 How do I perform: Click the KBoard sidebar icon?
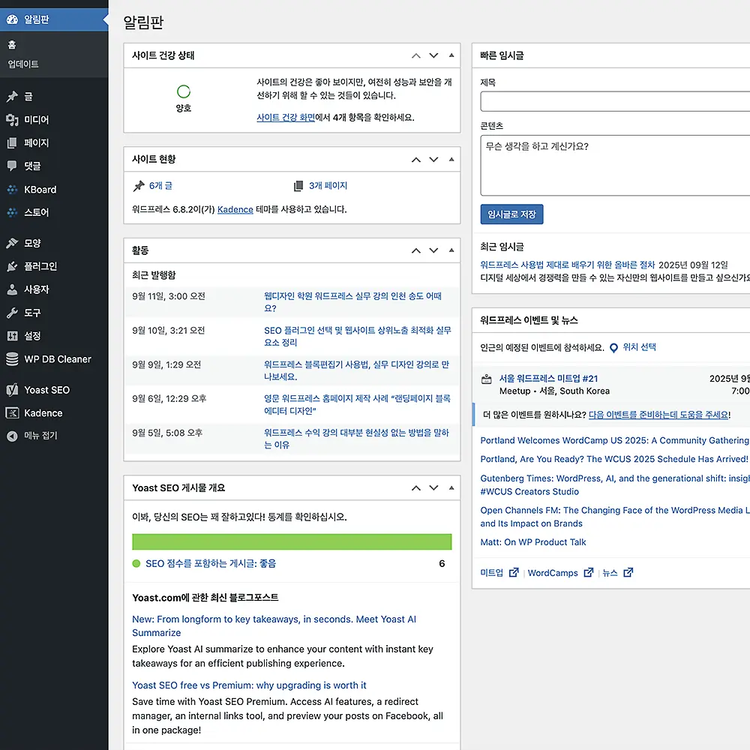[12, 190]
